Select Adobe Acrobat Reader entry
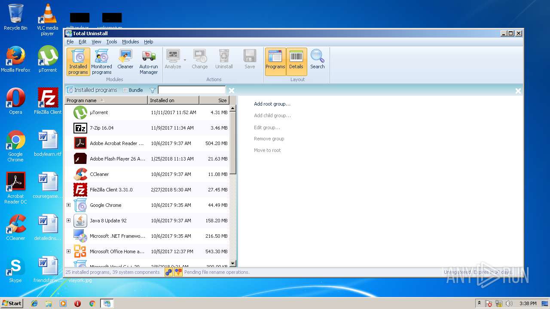550x309 pixels. click(147, 143)
